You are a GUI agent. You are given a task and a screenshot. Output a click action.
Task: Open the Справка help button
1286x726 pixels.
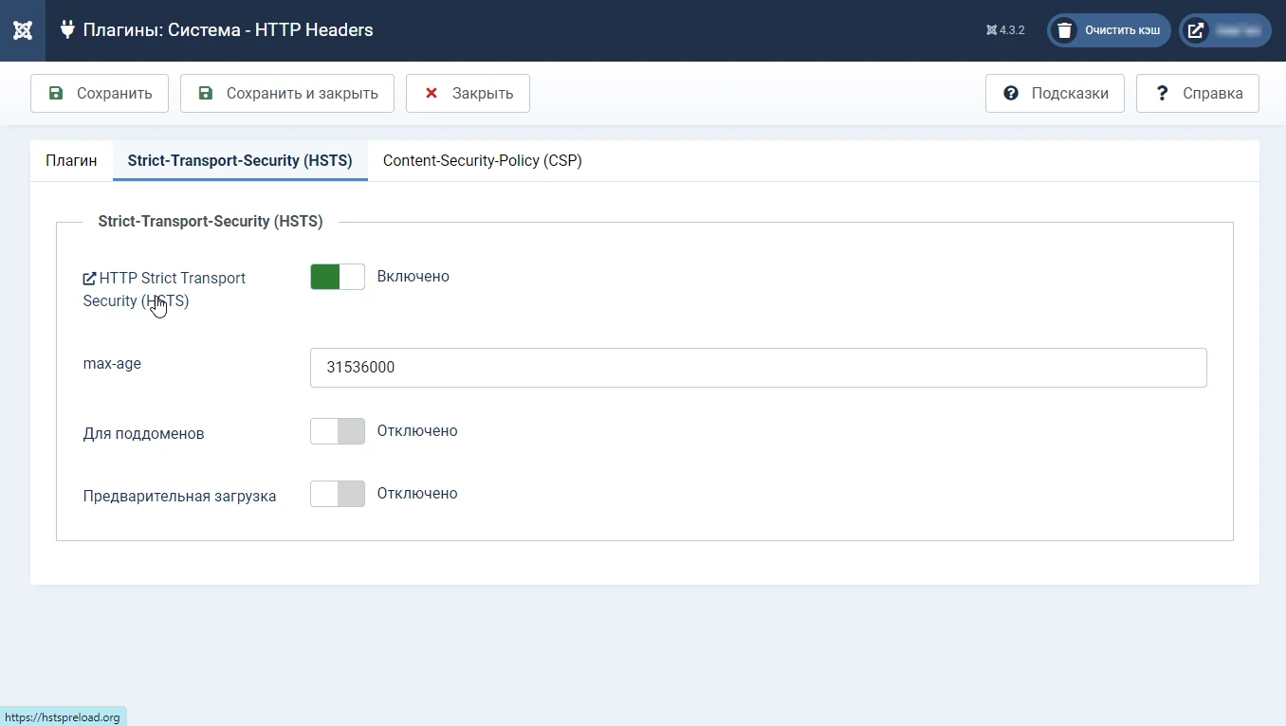click(1198, 93)
